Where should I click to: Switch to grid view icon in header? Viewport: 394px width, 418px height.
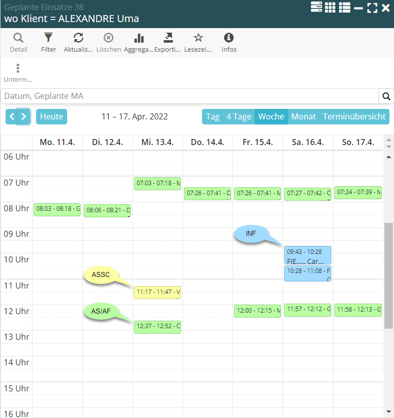point(330,8)
